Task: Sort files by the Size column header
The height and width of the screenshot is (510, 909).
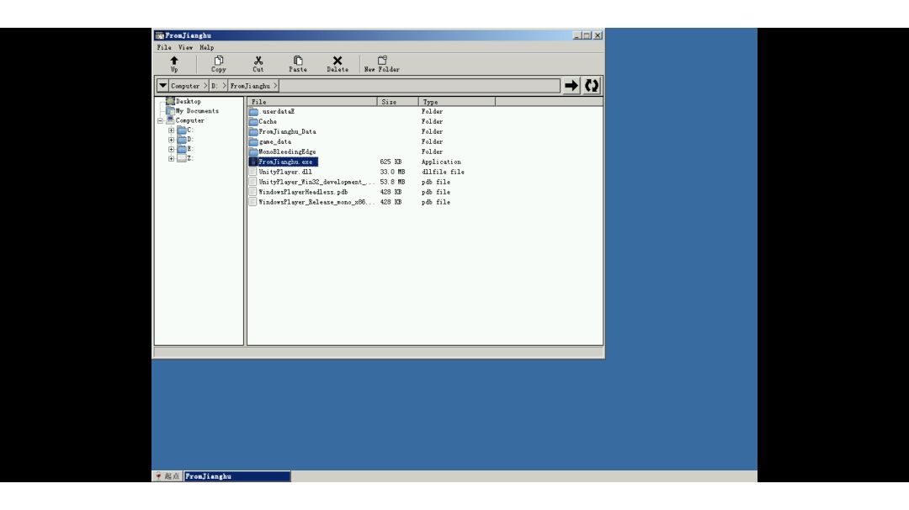Action: click(x=389, y=102)
